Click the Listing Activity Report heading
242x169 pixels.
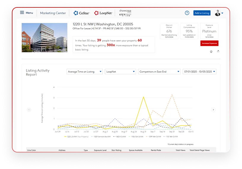(38, 72)
